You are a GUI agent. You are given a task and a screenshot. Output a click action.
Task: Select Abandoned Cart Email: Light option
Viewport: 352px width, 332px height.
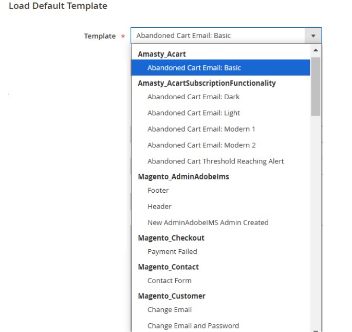(220, 113)
